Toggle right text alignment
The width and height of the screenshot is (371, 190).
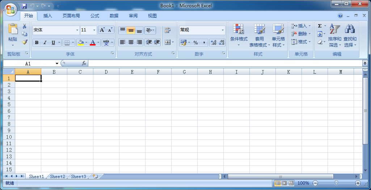click(x=139, y=42)
